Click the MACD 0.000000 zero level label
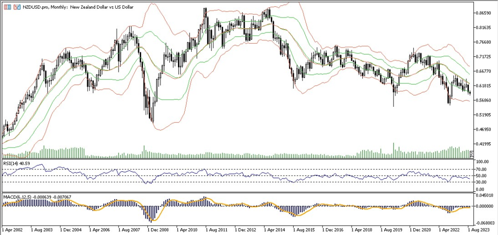This screenshot has height=235, width=498. (485, 206)
